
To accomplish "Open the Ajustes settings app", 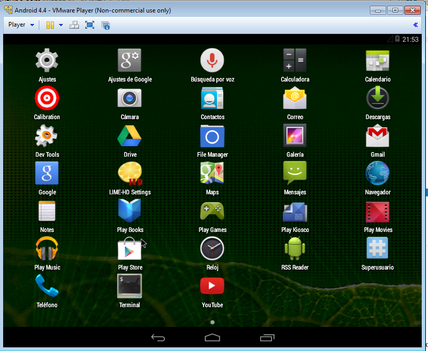I will pos(47,61).
